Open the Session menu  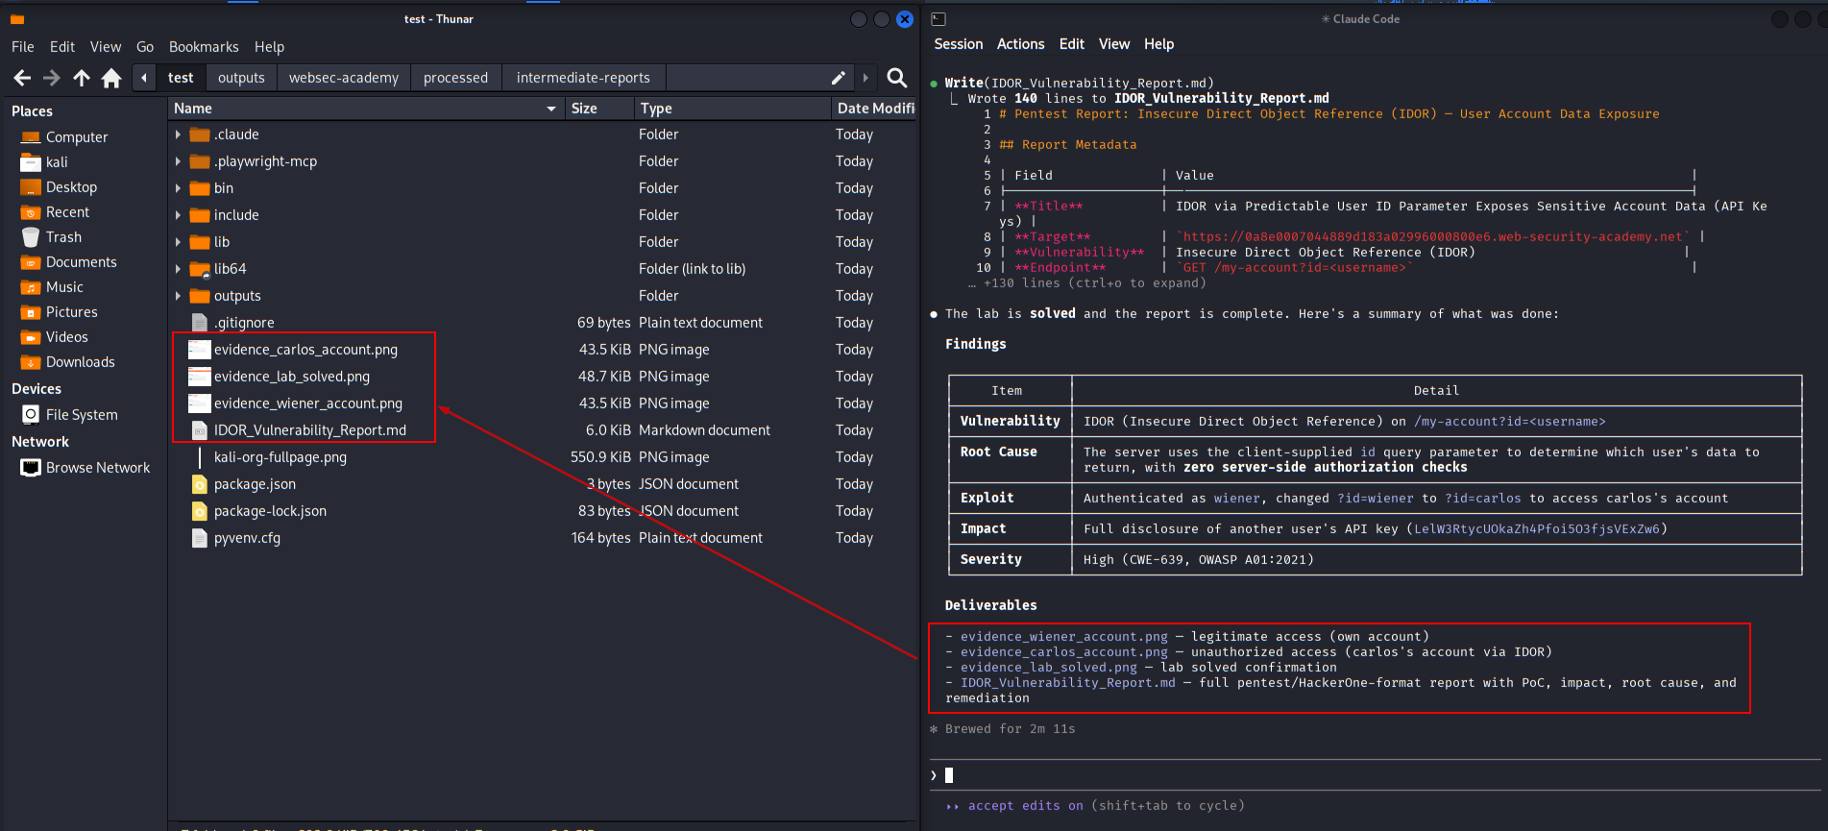coord(958,44)
